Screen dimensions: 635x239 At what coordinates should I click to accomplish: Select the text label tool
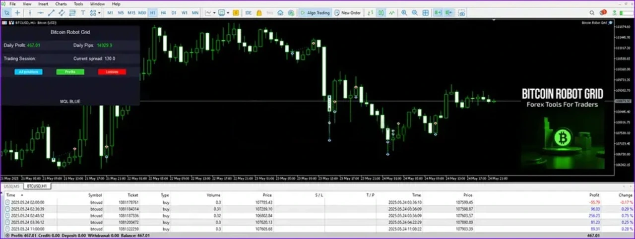(83, 13)
